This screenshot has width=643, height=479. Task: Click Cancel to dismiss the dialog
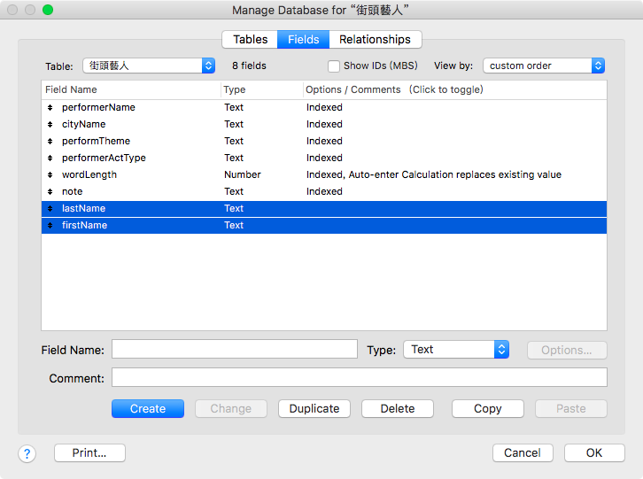coord(523,452)
